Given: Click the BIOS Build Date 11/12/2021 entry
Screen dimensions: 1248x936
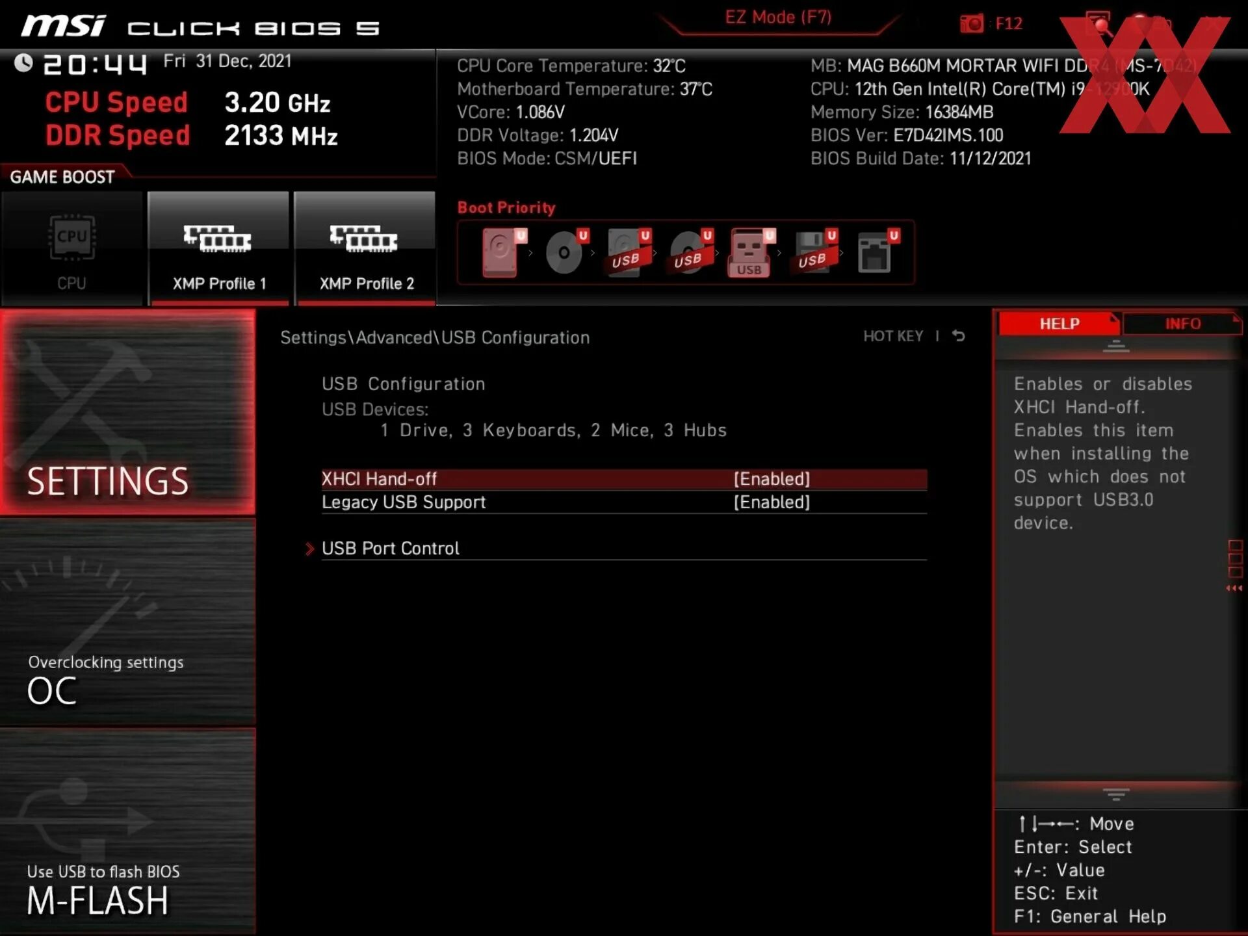Looking at the screenshot, I should (x=921, y=159).
